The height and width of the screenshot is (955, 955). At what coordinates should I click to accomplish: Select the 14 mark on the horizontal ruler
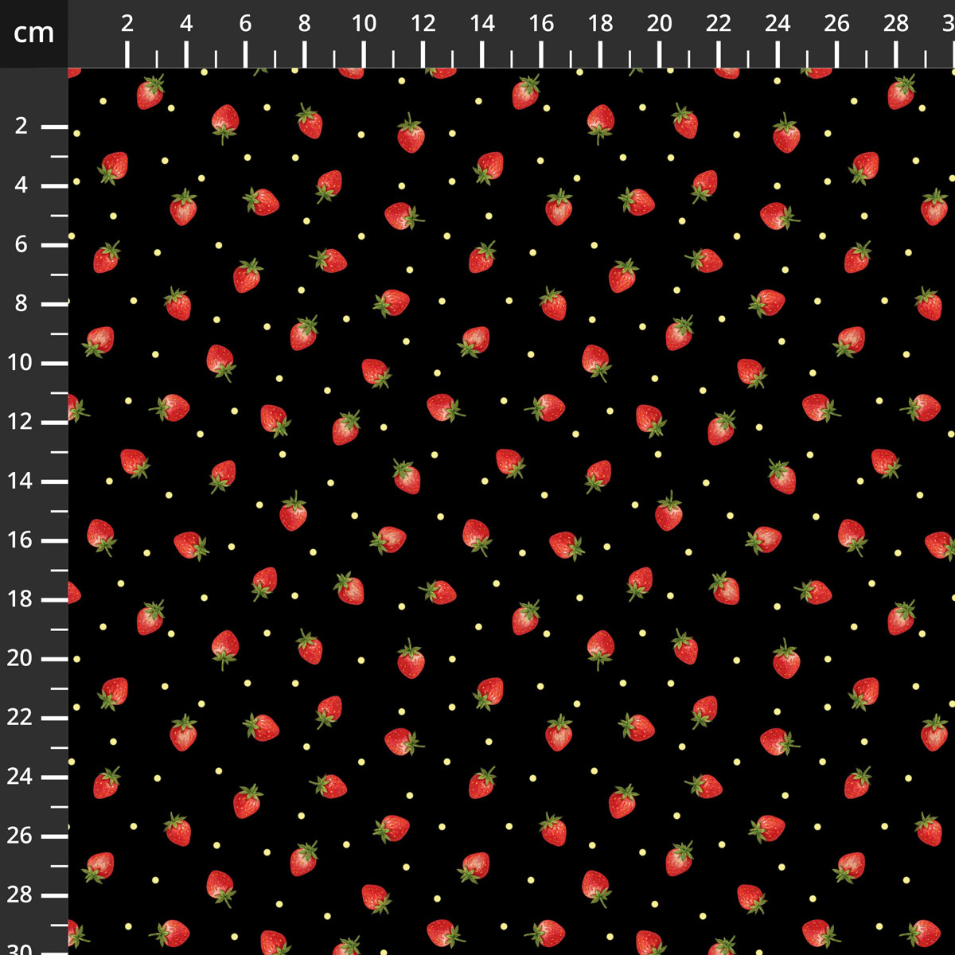click(481, 24)
